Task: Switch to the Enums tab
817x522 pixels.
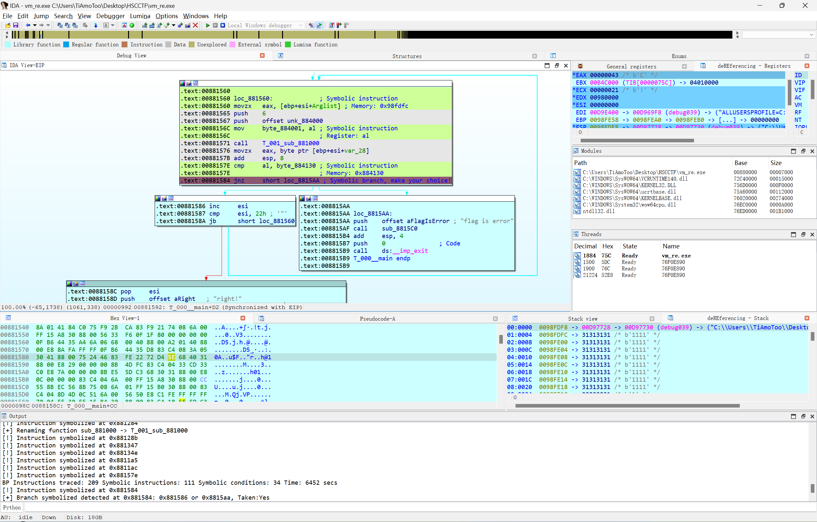Action: point(679,56)
